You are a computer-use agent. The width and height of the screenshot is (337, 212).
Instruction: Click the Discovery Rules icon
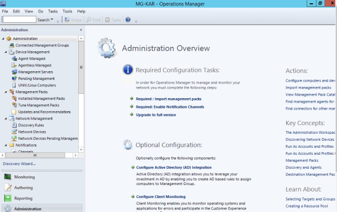(14, 125)
